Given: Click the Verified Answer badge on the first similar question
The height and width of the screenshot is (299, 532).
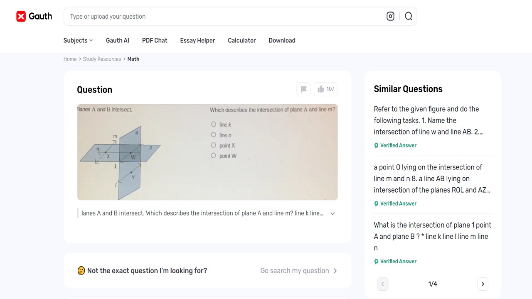Looking at the screenshot, I should tap(395, 145).
